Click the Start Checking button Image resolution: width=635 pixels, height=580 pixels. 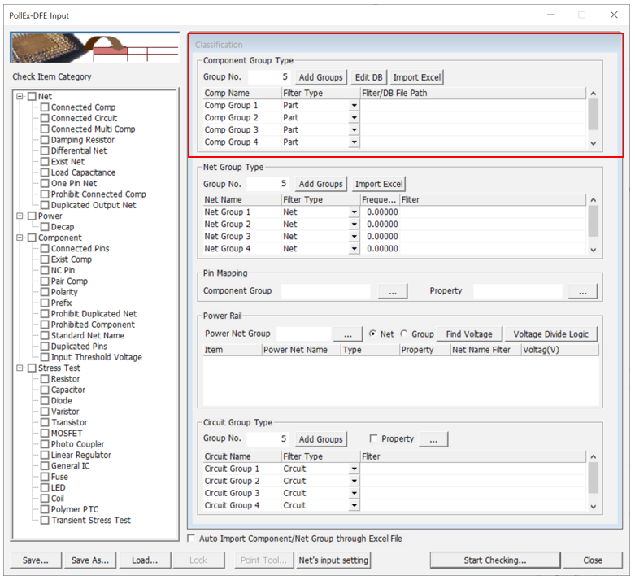click(494, 560)
